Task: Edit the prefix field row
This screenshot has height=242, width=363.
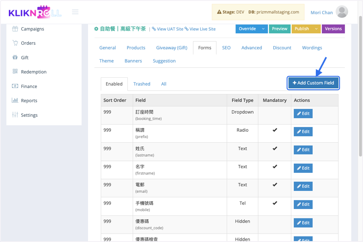Action: pyautogui.click(x=303, y=132)
